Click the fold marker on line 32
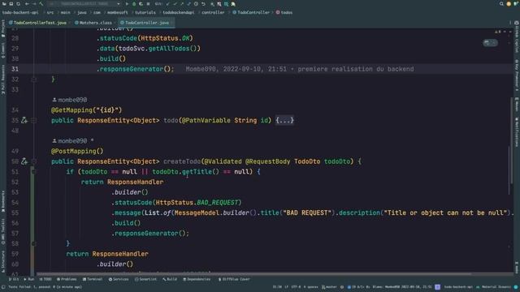The width and height of the screenshot is (520, 292). pyautogui.click(x=34, y=79)
